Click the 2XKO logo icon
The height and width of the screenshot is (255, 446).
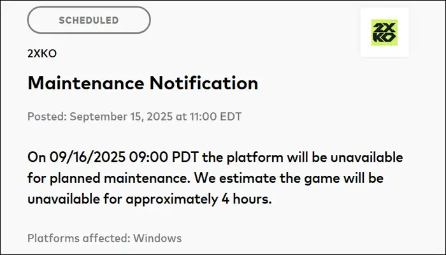click(x=384, y=32)
